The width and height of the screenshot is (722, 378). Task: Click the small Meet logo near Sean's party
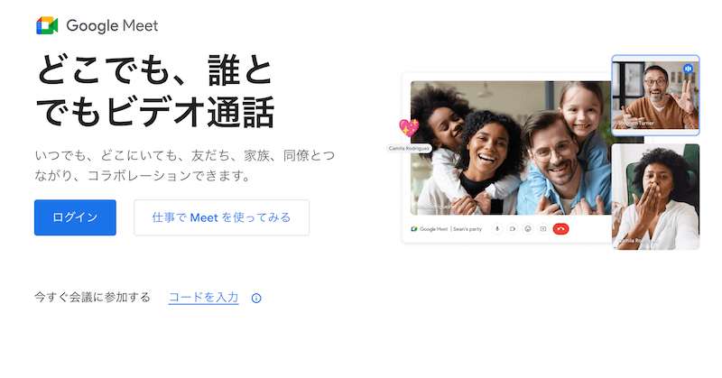click(x=414, y=229)
